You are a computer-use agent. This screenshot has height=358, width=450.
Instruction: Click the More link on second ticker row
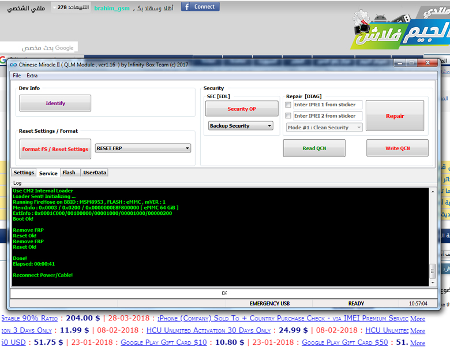point(418,331)
